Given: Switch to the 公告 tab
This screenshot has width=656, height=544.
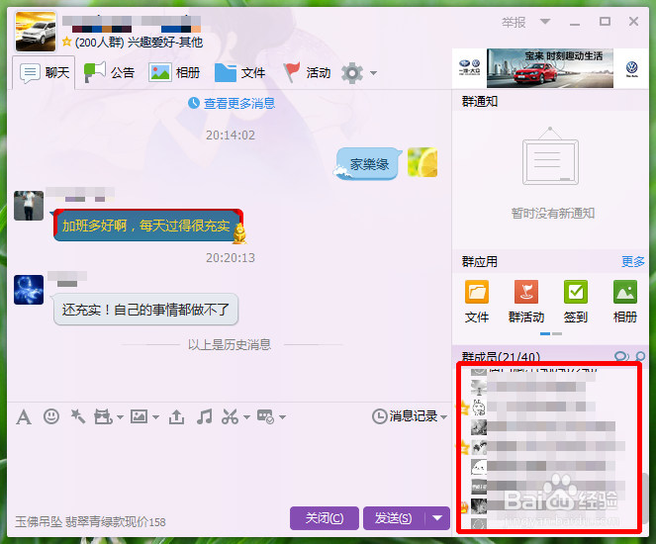Looking at the screenshot, I should point(109,73).
